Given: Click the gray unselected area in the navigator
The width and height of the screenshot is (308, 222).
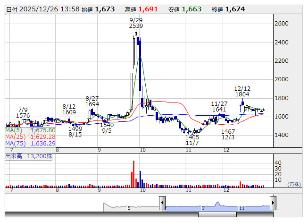Looking at the screenshot, I should click(132, 206).
